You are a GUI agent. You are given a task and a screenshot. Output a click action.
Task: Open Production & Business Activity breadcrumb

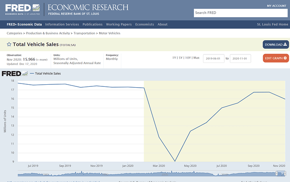(48, 33)
